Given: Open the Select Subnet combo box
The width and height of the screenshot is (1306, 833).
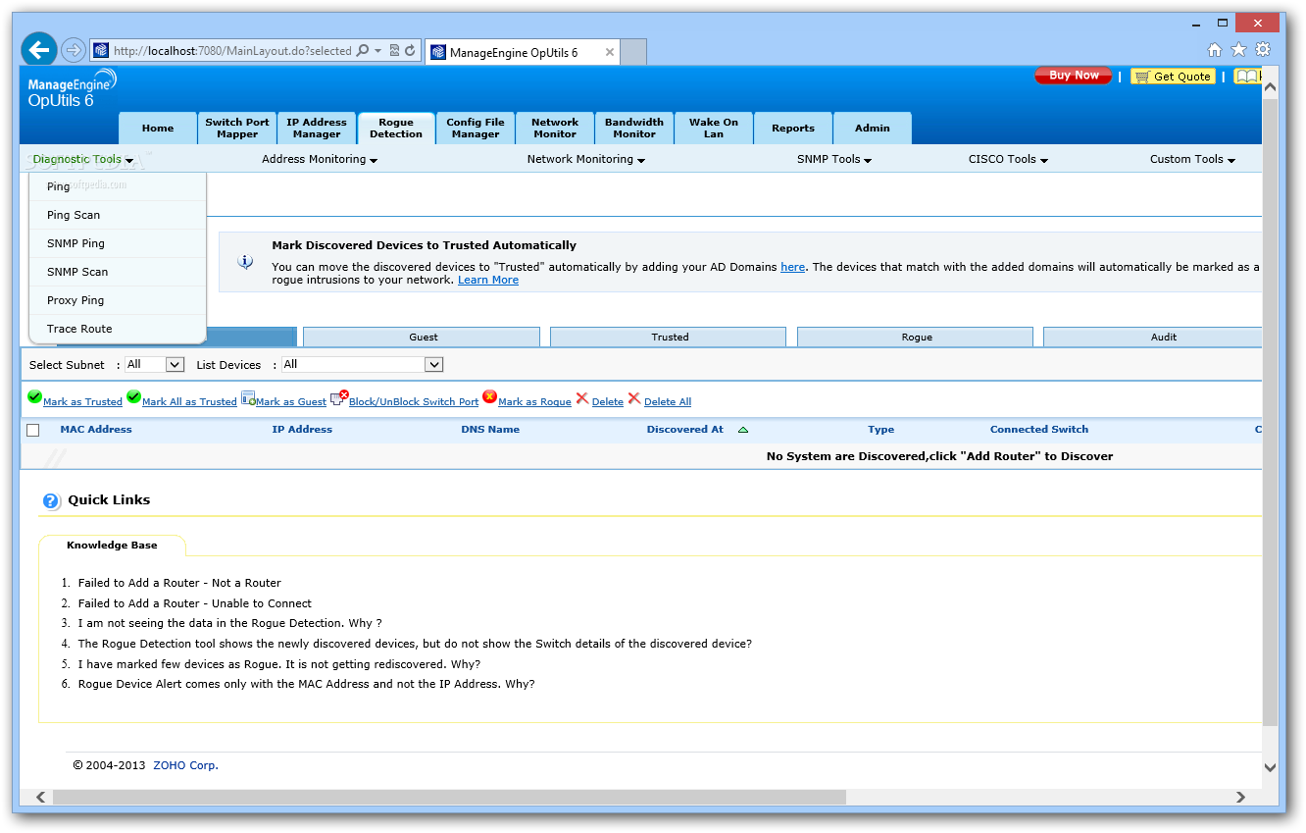Looking at the screenshot, I should click(155, 364).
